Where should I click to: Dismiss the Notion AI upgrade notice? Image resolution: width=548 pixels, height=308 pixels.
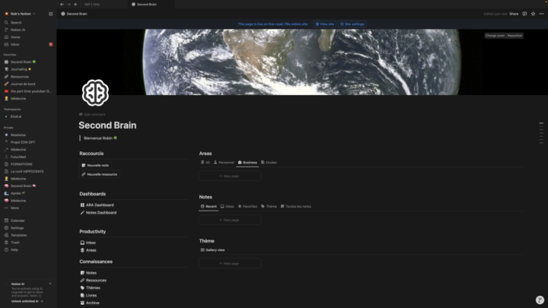pos(50,284)
